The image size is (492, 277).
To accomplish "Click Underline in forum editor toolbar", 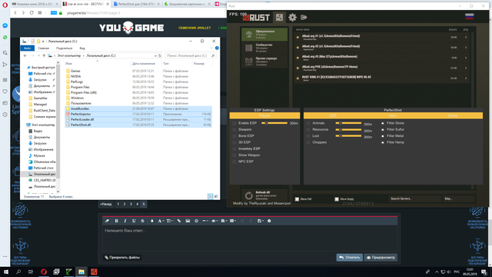I will tap(134, 221).
